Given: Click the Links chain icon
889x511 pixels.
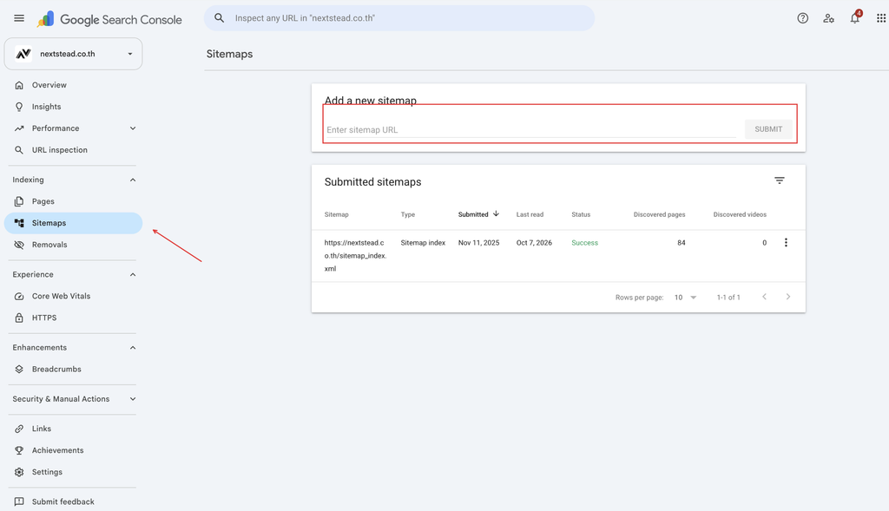Looking at the screenshot, I should [19, 429].
